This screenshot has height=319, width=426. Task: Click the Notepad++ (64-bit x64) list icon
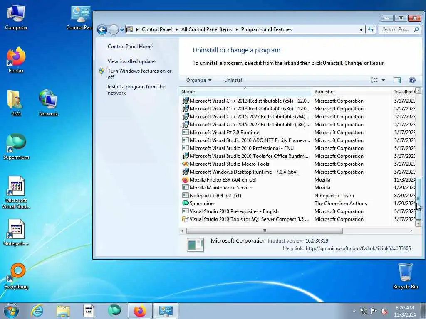185,195
